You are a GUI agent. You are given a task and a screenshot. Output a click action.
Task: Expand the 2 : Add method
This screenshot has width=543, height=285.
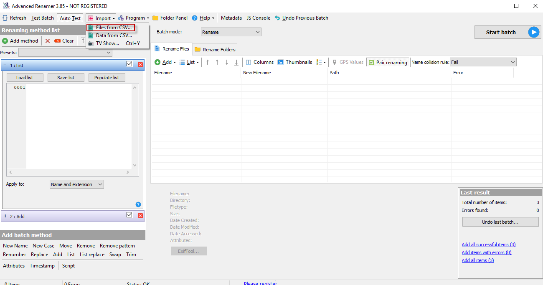(x=5, y=216)
